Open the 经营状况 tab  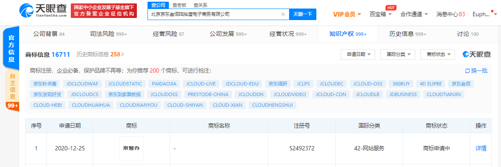(288, 34)
